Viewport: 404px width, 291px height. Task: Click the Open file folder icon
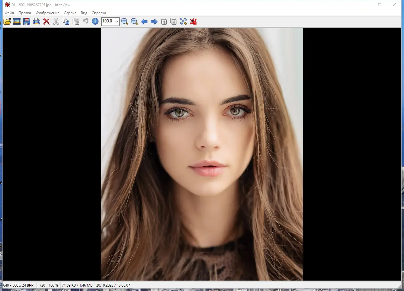coord(7,21)
